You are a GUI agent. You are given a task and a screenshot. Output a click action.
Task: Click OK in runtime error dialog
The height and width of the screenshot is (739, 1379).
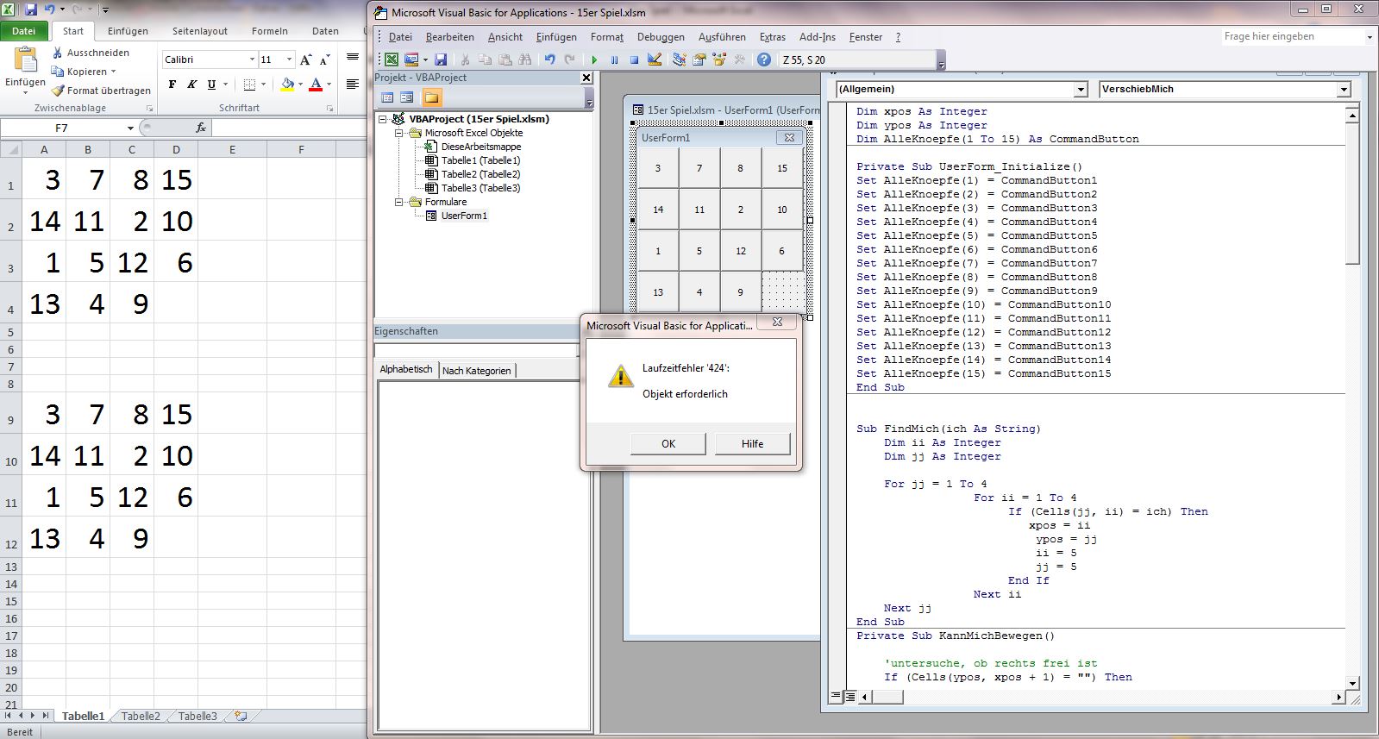[x=668, y=443]
